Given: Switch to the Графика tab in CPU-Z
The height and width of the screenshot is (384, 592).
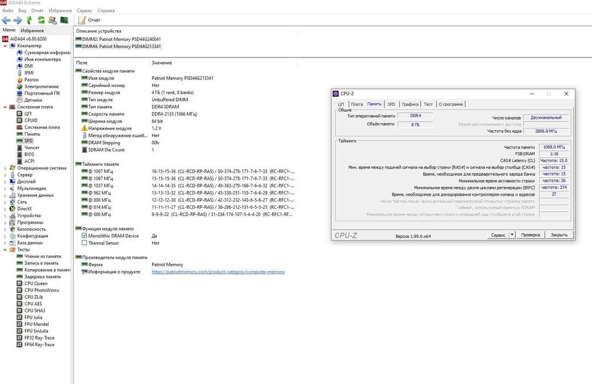Looking at the screenshot, I should pyautogui.click(x=410, y=104).
